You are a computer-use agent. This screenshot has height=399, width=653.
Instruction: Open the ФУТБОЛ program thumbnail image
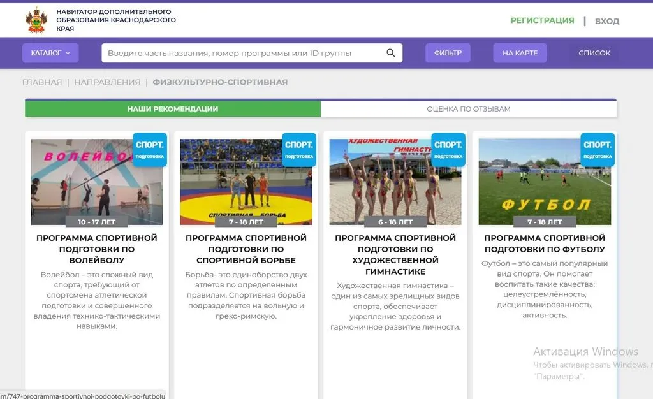(545, 182)
